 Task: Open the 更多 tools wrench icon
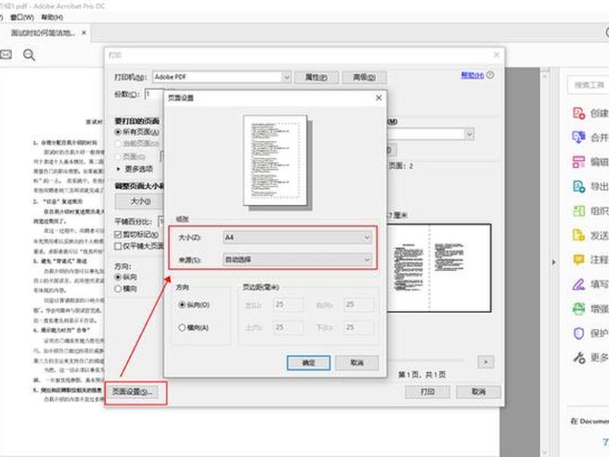coord(579,357)
